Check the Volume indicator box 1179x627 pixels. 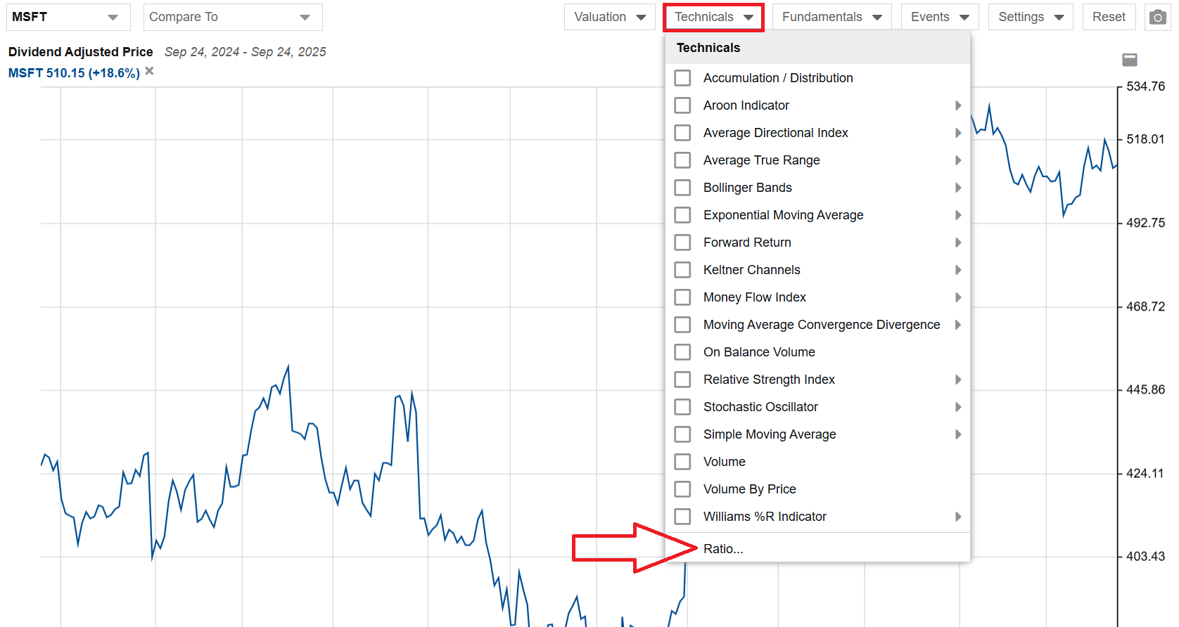[682, 462]
